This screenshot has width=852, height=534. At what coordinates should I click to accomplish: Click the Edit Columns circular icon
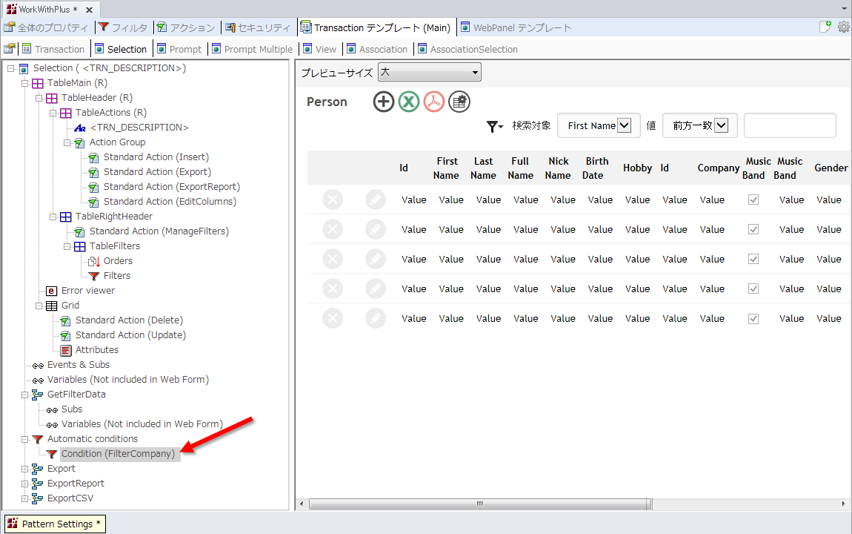pyautogui.click(x=459, y=102)
